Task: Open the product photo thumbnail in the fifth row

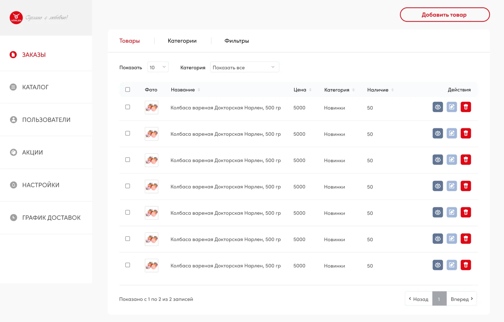Action: point(152,213)
